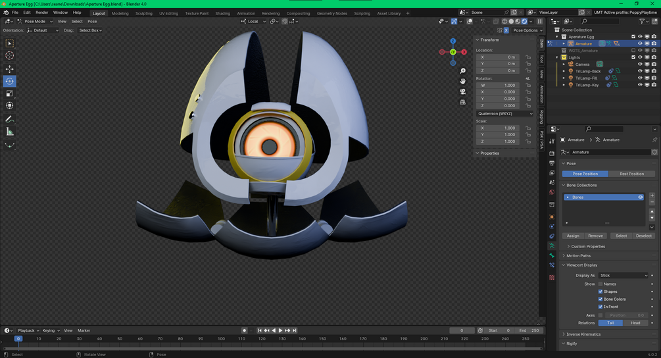Switch to rendered viewport shading
The width and height of the screenshot is (661, 358).
click(x=524, y=21)
